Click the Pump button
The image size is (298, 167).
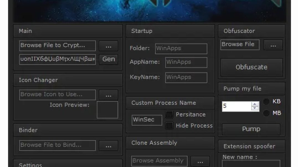[251, 129]
